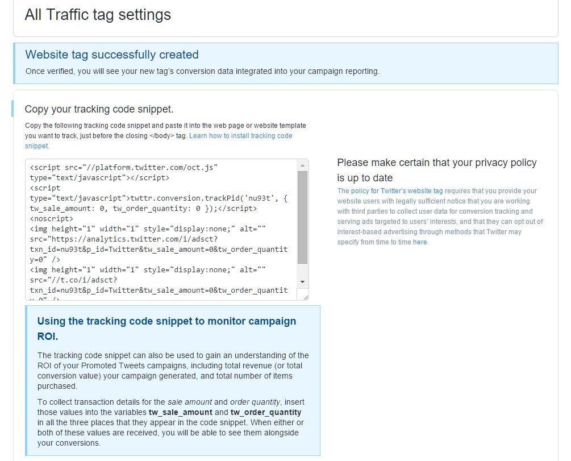Click the code box scroll down arrow

click(x=302, y=282)
